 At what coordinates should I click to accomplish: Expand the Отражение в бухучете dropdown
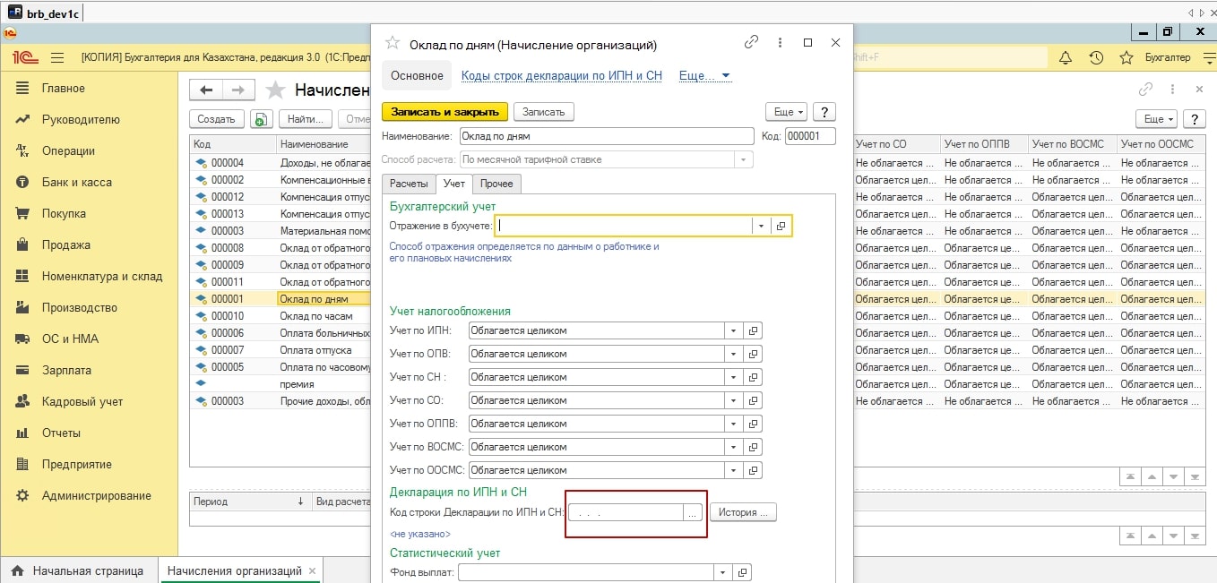(761, 227)
